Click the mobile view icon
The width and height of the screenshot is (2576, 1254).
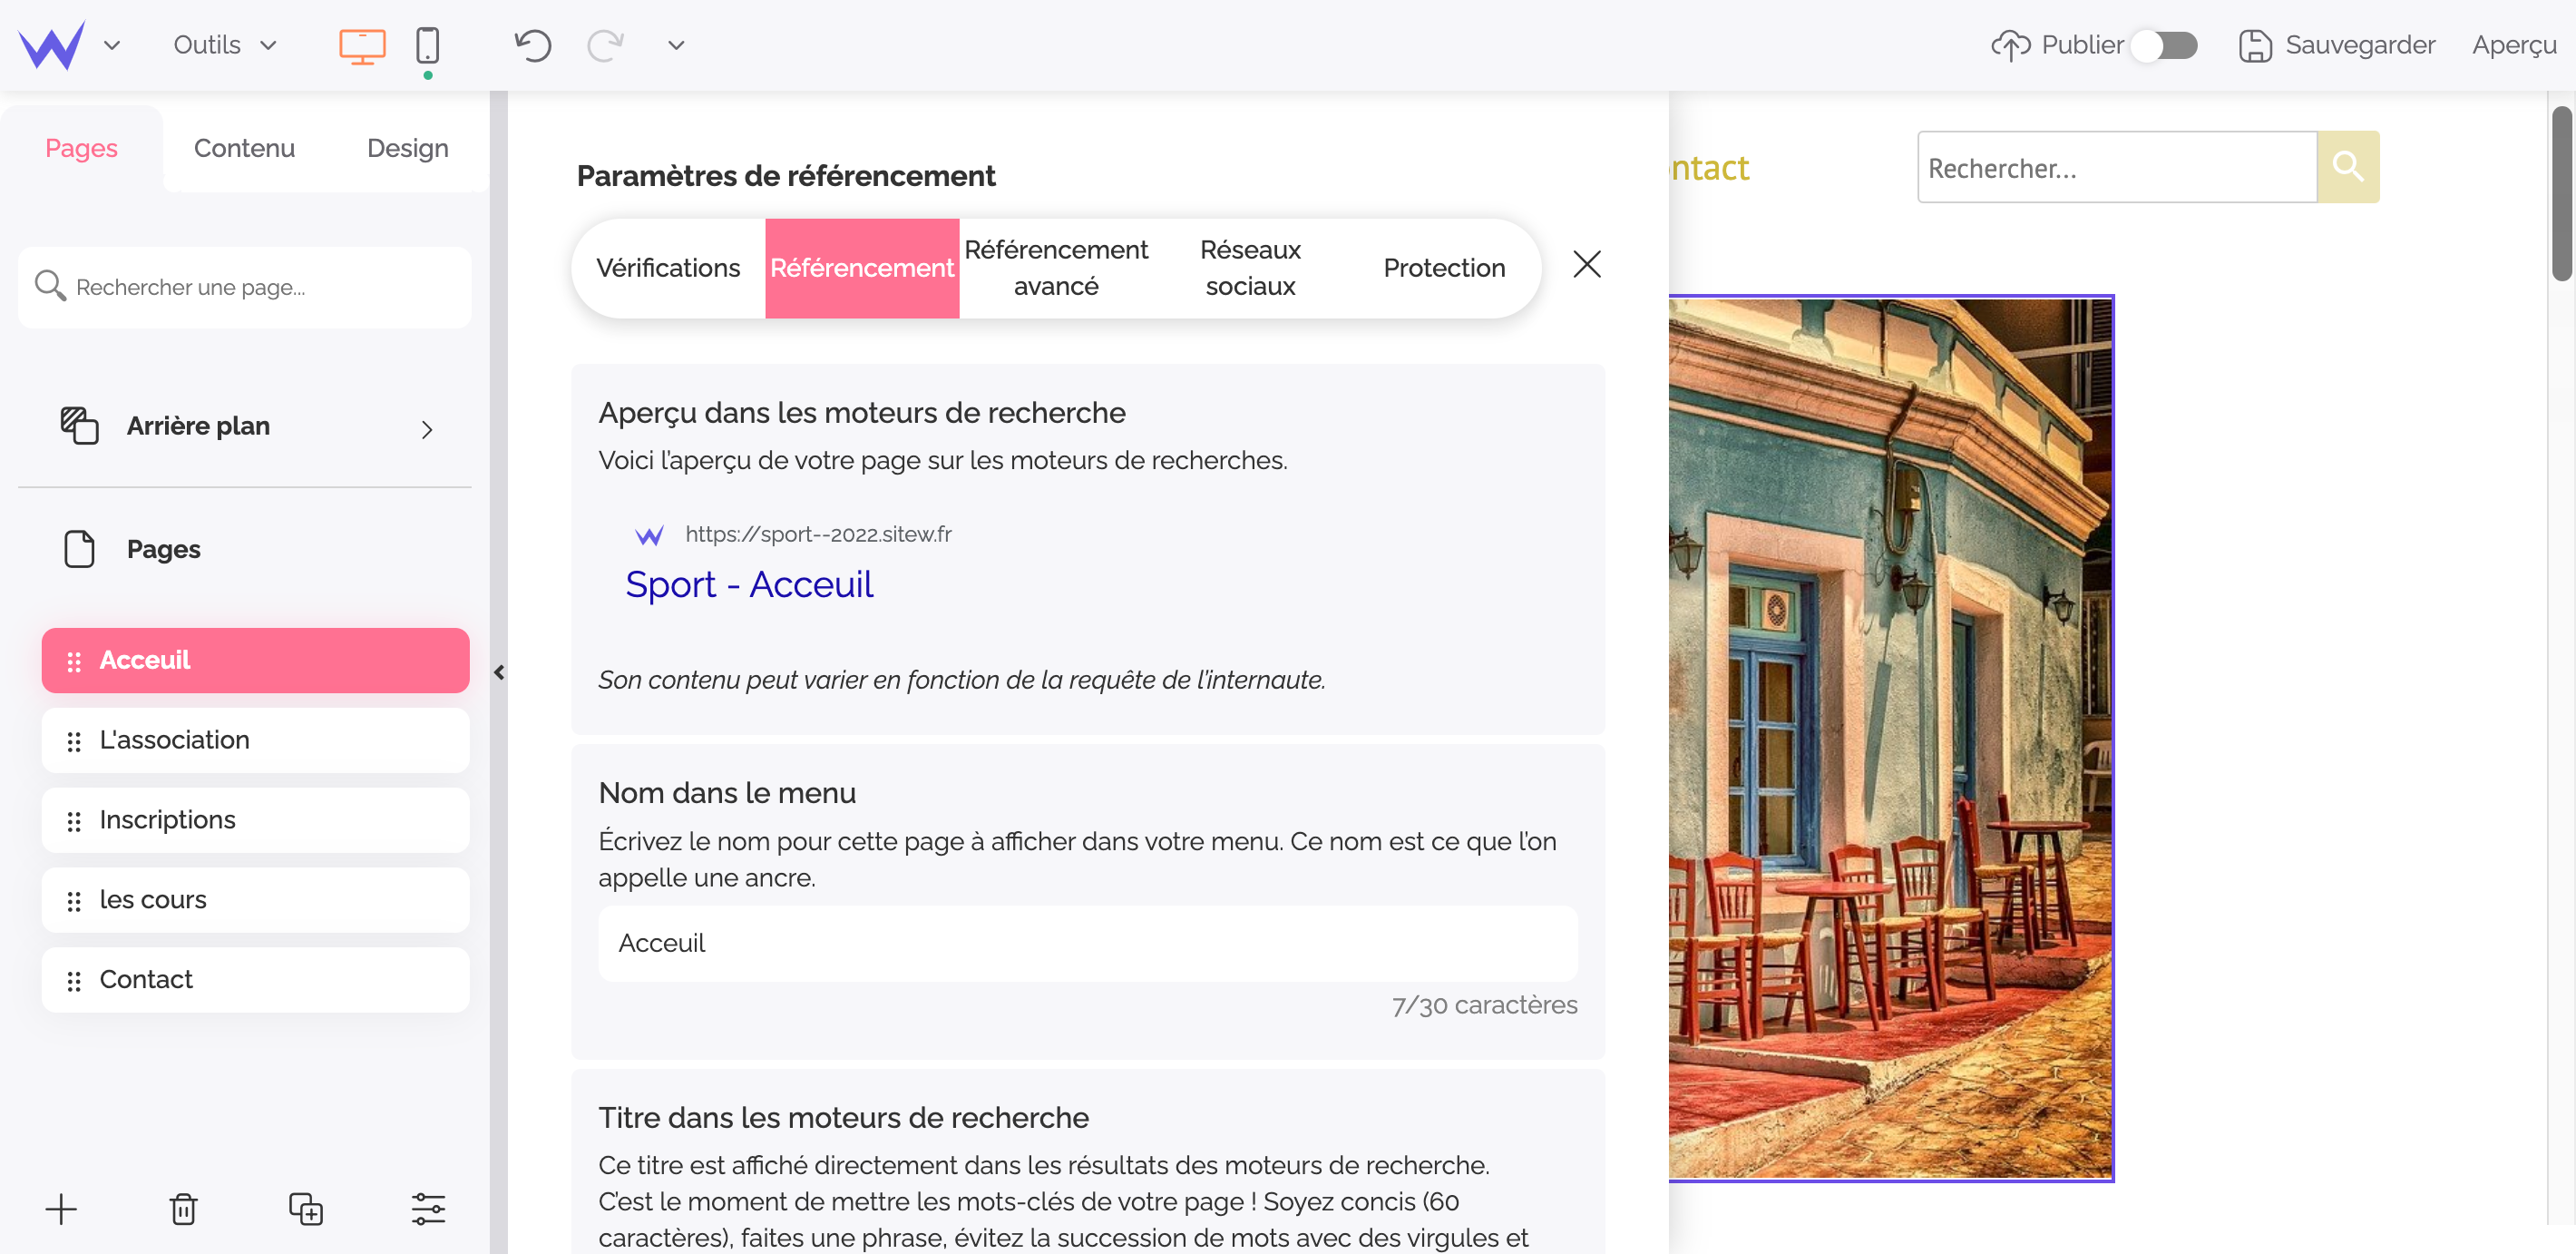(427, 44)
